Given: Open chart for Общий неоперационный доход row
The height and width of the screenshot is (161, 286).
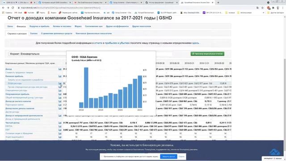Looking at the screenshot, I should [60, 97].
